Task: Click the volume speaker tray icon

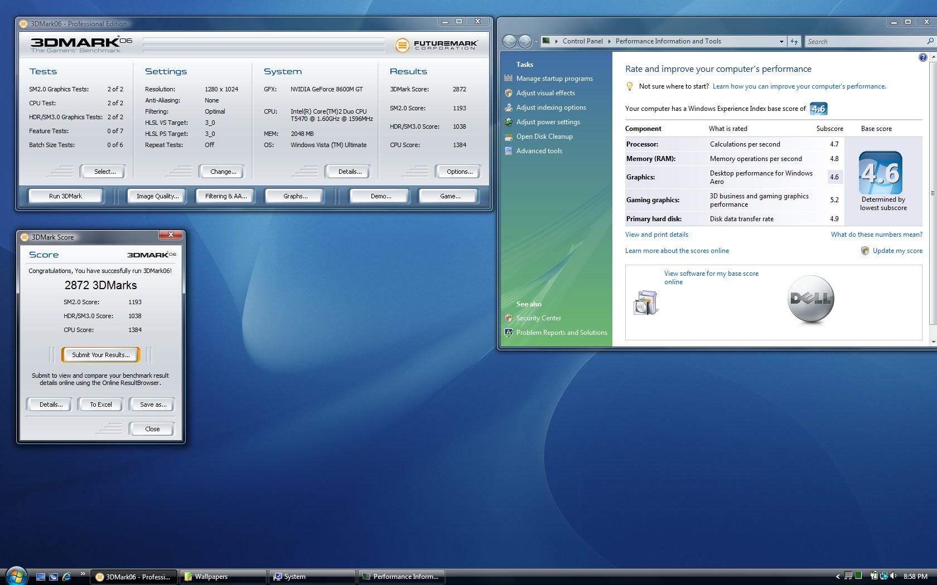Action: tap(893, 576)
